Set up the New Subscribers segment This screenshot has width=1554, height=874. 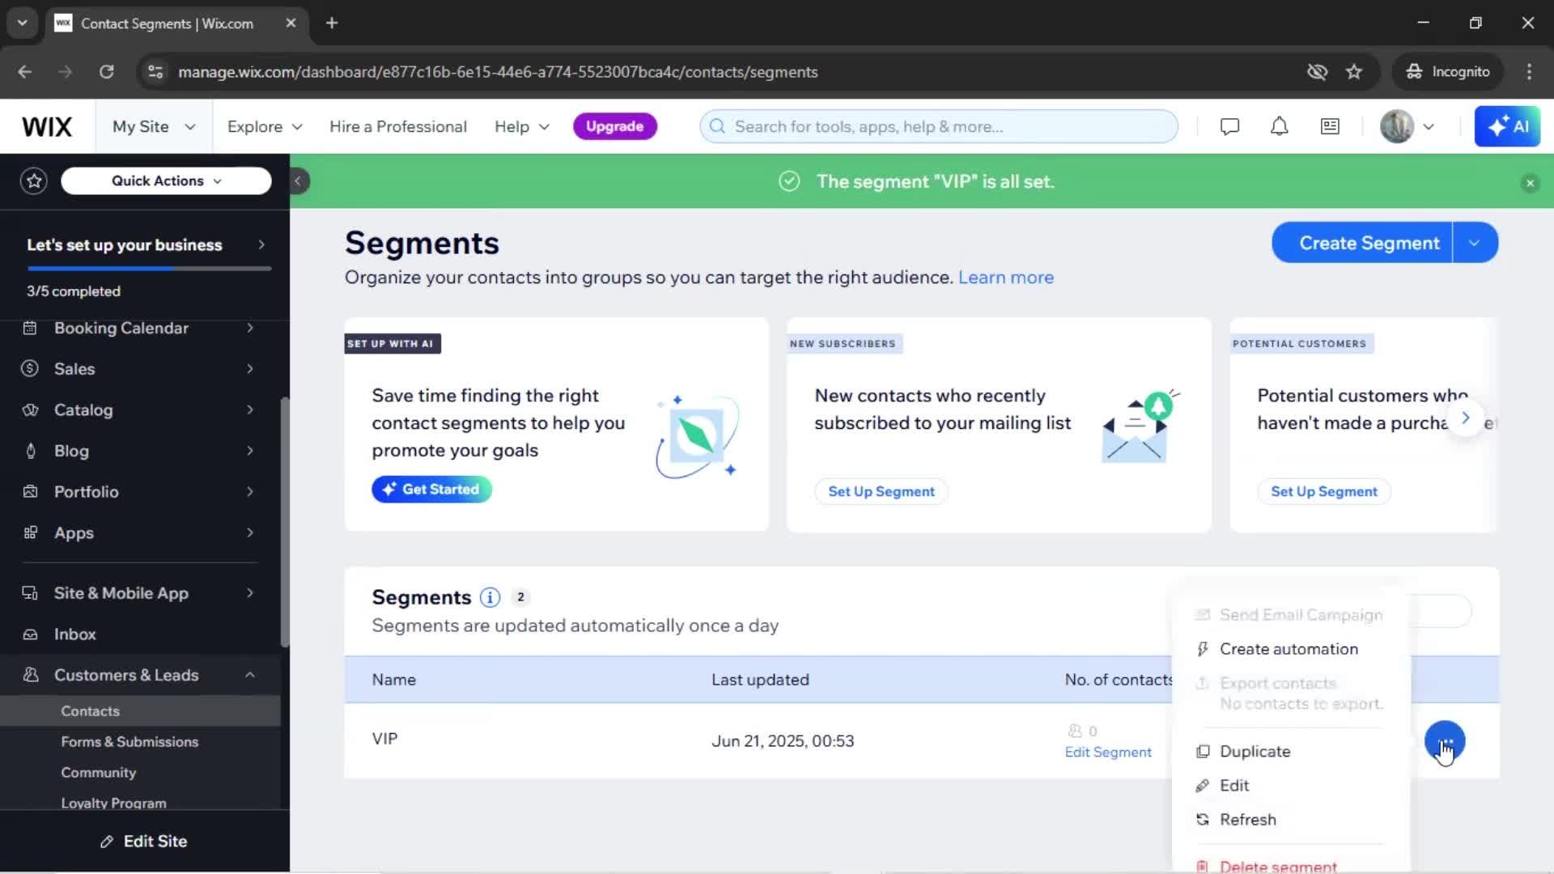pos(881,492)
